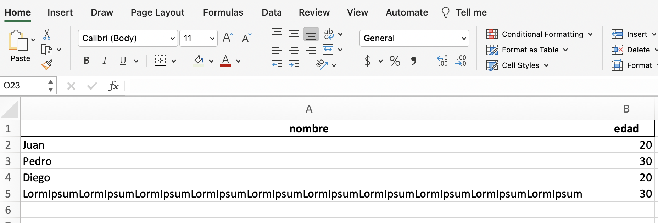The width and height of the screenshot is (658, 223).
Task: Select the cell containing Pedro
Action: pyautogui.click(x=309, y=161)
